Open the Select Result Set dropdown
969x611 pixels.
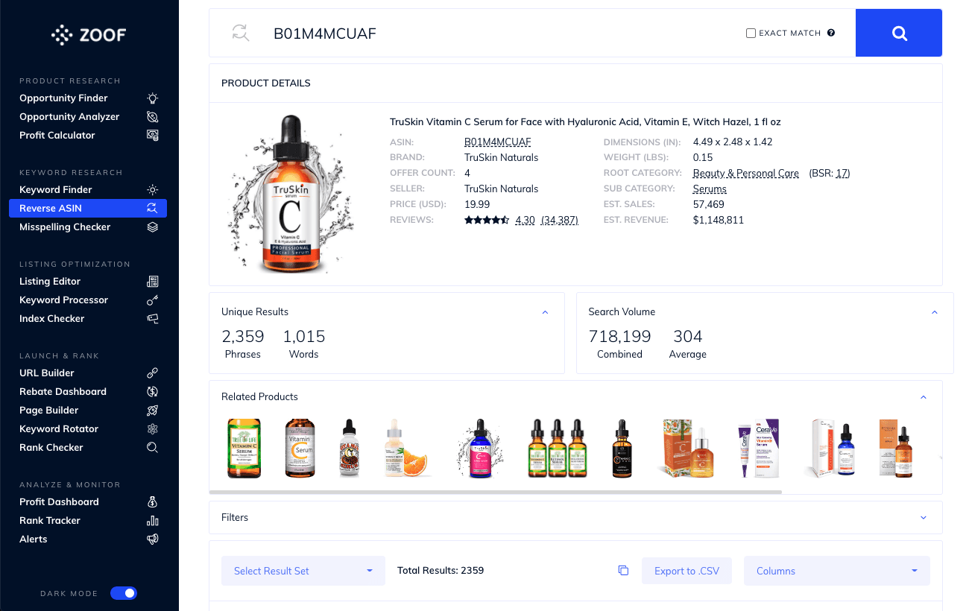(x=303, y=571)
